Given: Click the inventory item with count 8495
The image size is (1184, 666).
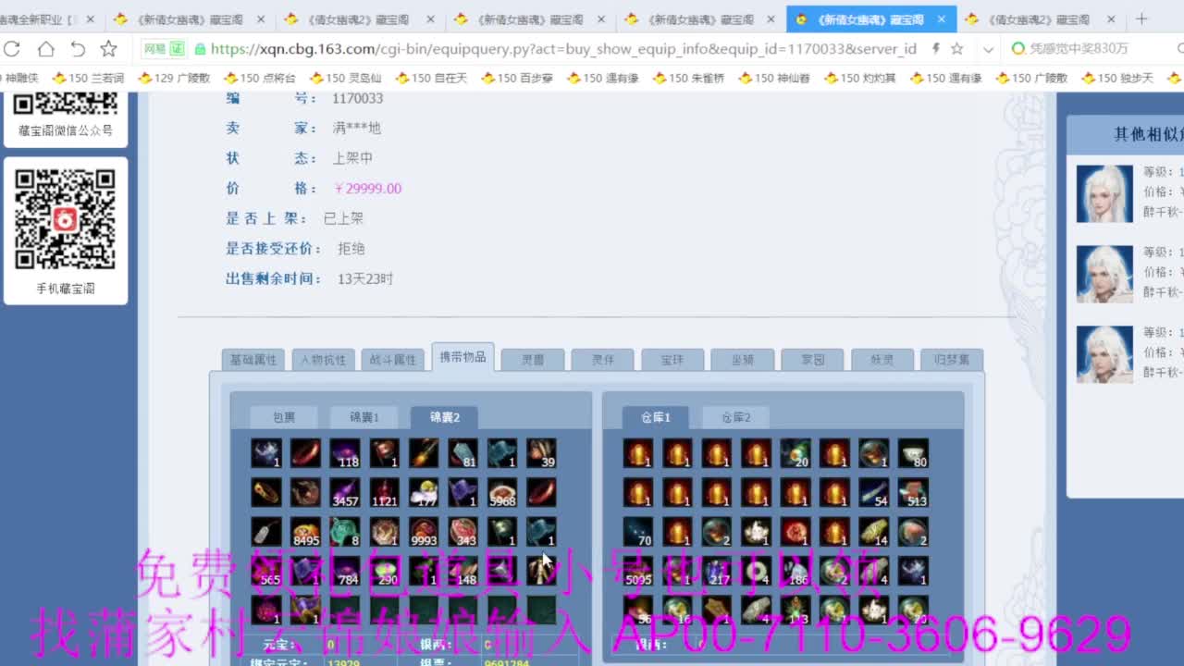Looking at the screenshot, I should coord(305,532).
